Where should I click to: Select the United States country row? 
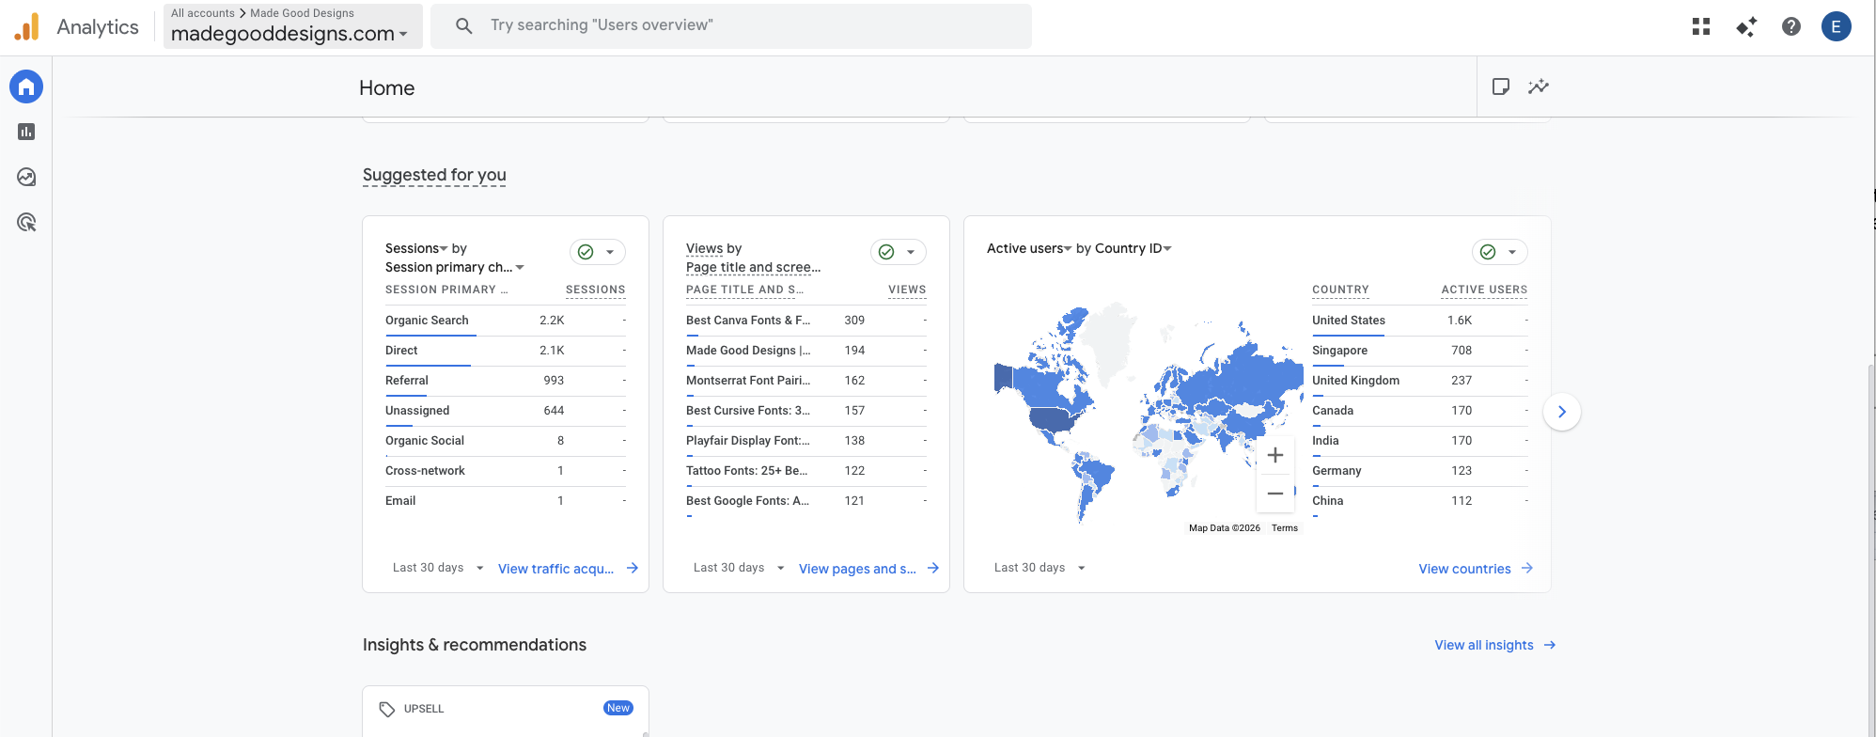(1420, 321)
